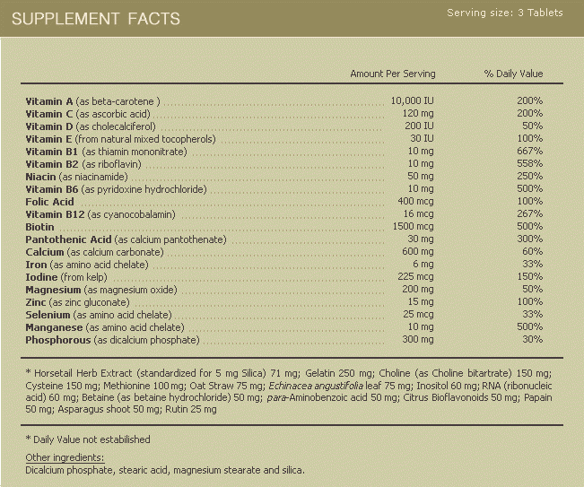Click 'para-Aminobenzoic acid 50 mg' text

(x=332, y=398)
